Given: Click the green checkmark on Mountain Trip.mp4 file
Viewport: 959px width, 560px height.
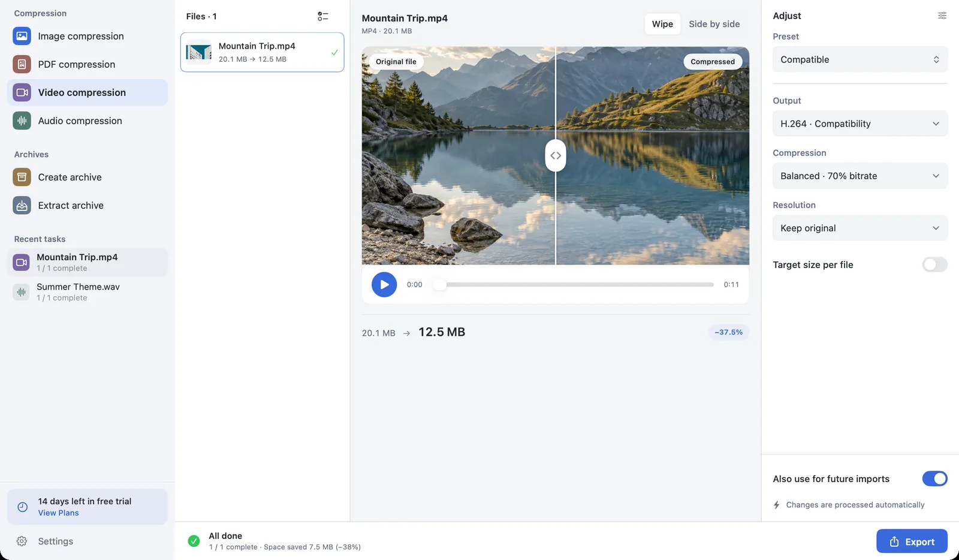Looking at the screenshot, I should point(334,52).
